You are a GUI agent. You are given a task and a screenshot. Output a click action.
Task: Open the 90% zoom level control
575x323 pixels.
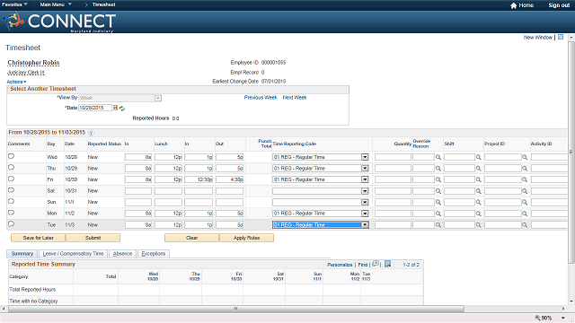(550, 318)
